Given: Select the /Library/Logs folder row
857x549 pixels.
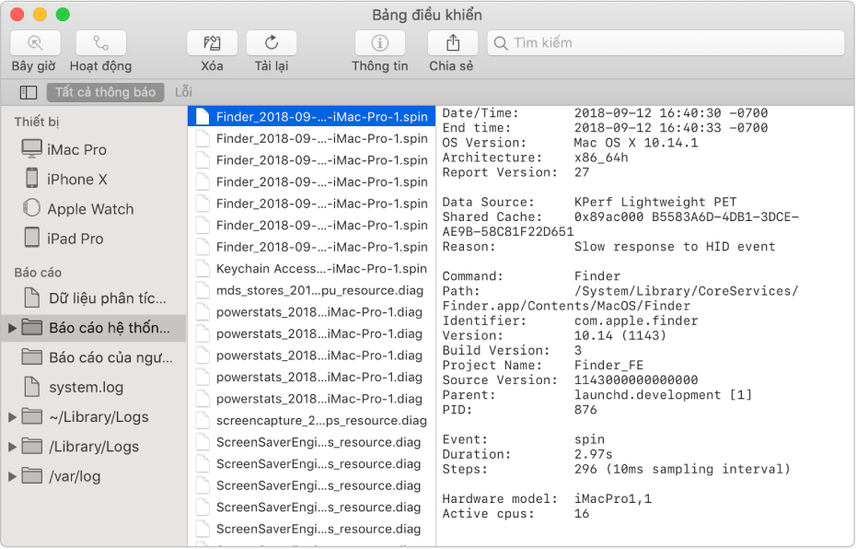Looking at the screenshot, I should (x=94, y=447).
